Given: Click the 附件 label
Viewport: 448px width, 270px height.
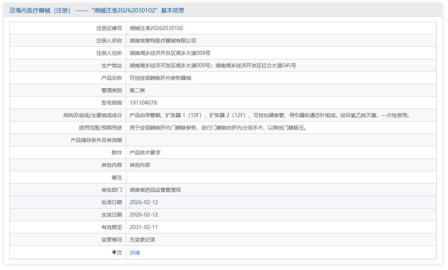Looking at the screenshot, I should coord(117,153).
